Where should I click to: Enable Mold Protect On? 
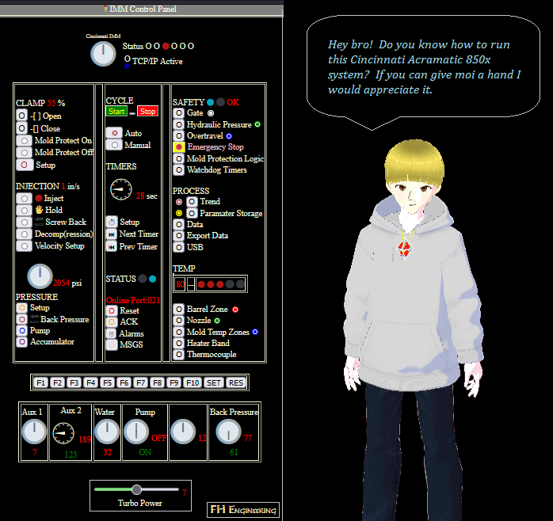point(25,141)
